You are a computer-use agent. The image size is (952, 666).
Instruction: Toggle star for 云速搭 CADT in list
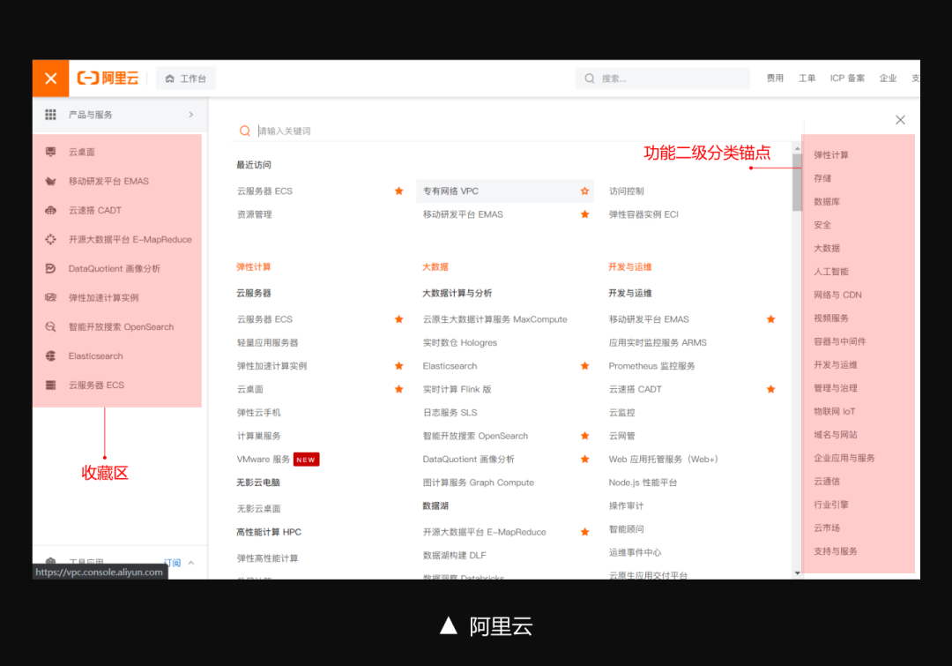tap(771, 389)
